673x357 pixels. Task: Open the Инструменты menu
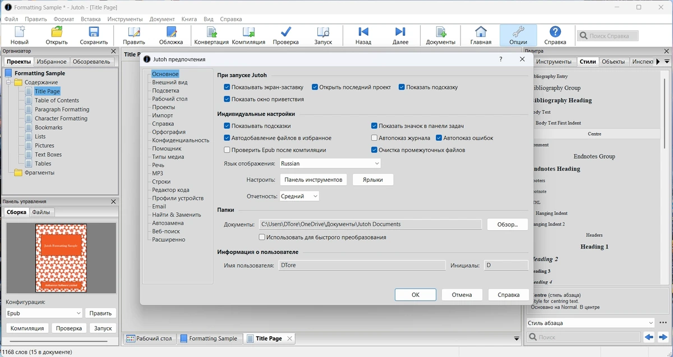(x=125, y=19)
